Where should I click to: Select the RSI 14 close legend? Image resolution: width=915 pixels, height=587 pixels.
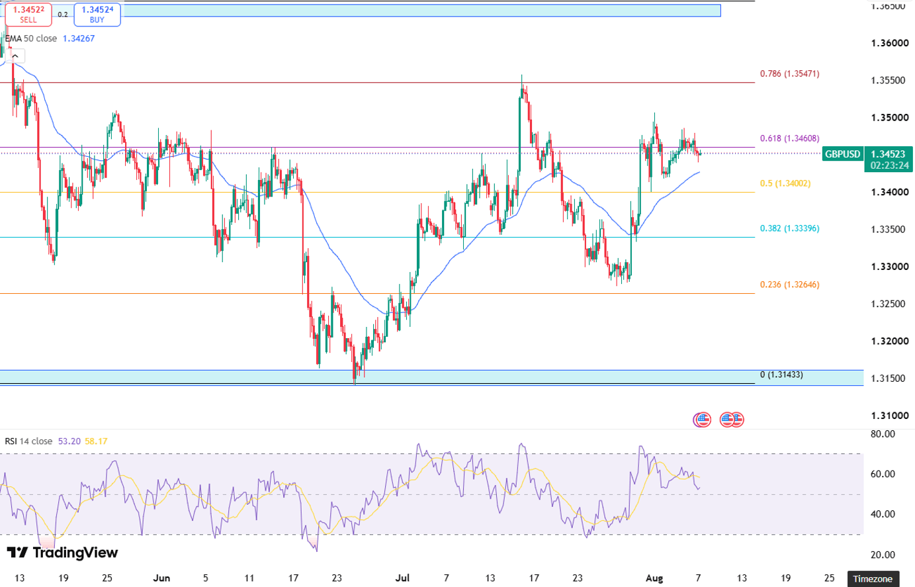tap(28, 441)
